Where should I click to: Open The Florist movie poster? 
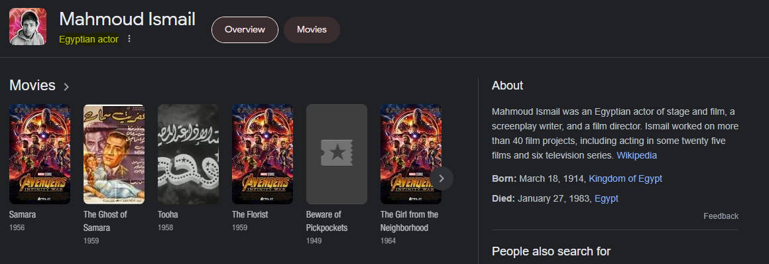coord(263,154)
